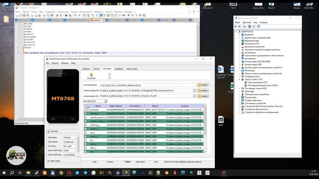Switch to the Memory Test tab
Screen dimensions: 319x179
coord(132,69)
